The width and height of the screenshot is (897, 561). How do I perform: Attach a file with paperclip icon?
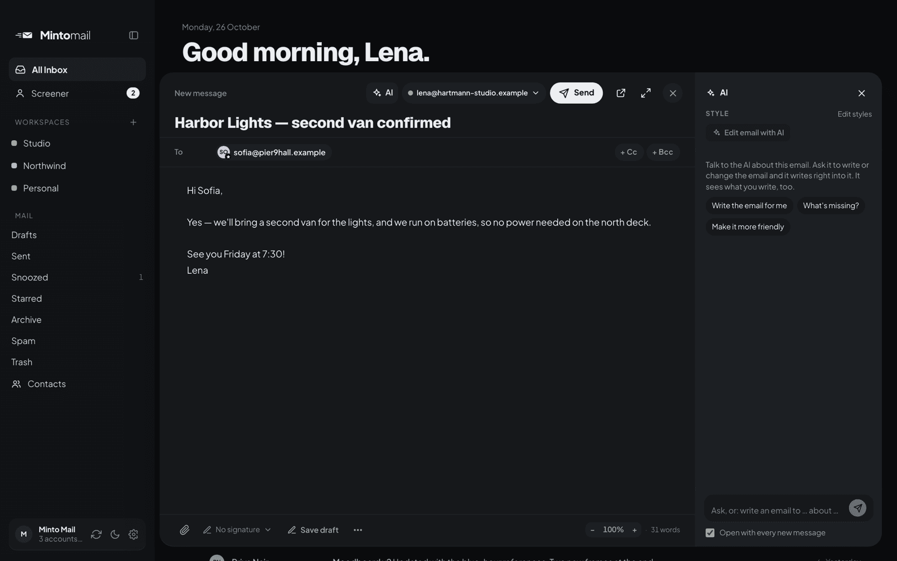tap(184, 530)
